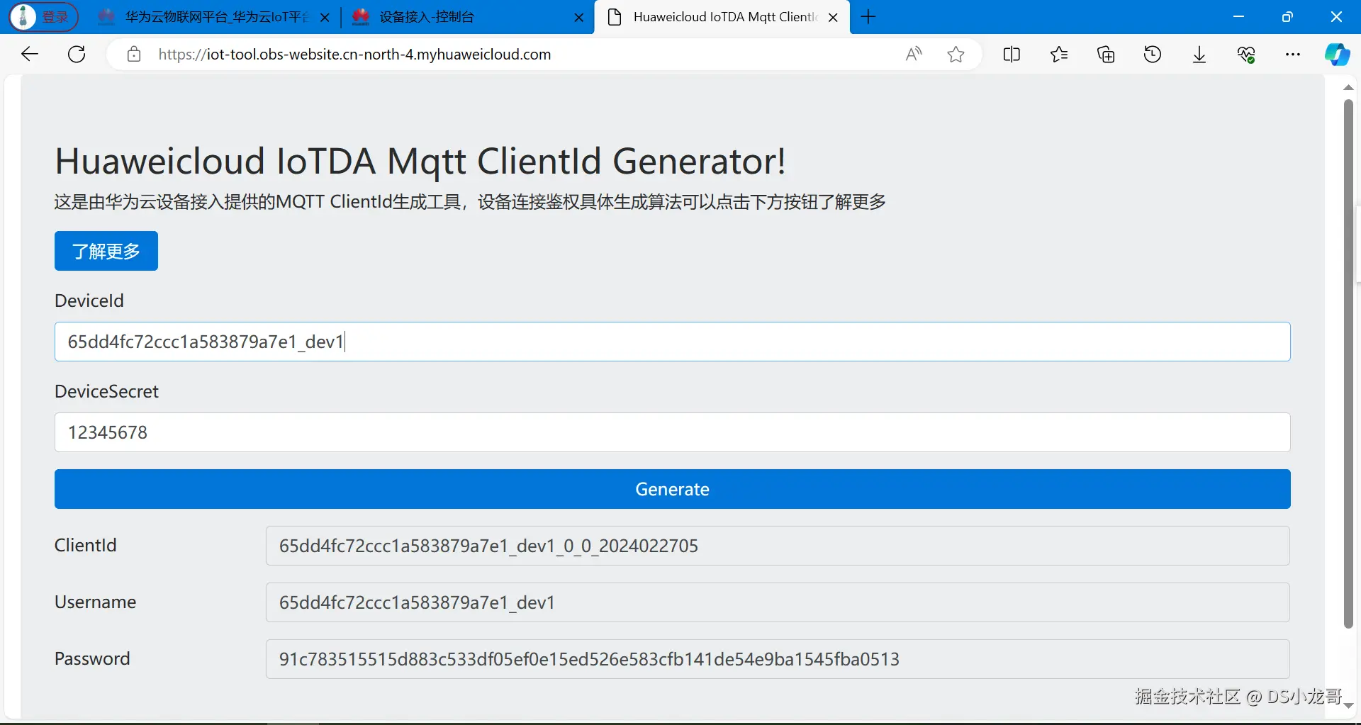Open split screen view

(x=1012, y=54)
